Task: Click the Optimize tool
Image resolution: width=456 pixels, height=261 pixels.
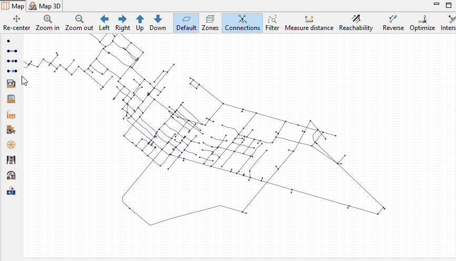Action: tap(422, 23)
